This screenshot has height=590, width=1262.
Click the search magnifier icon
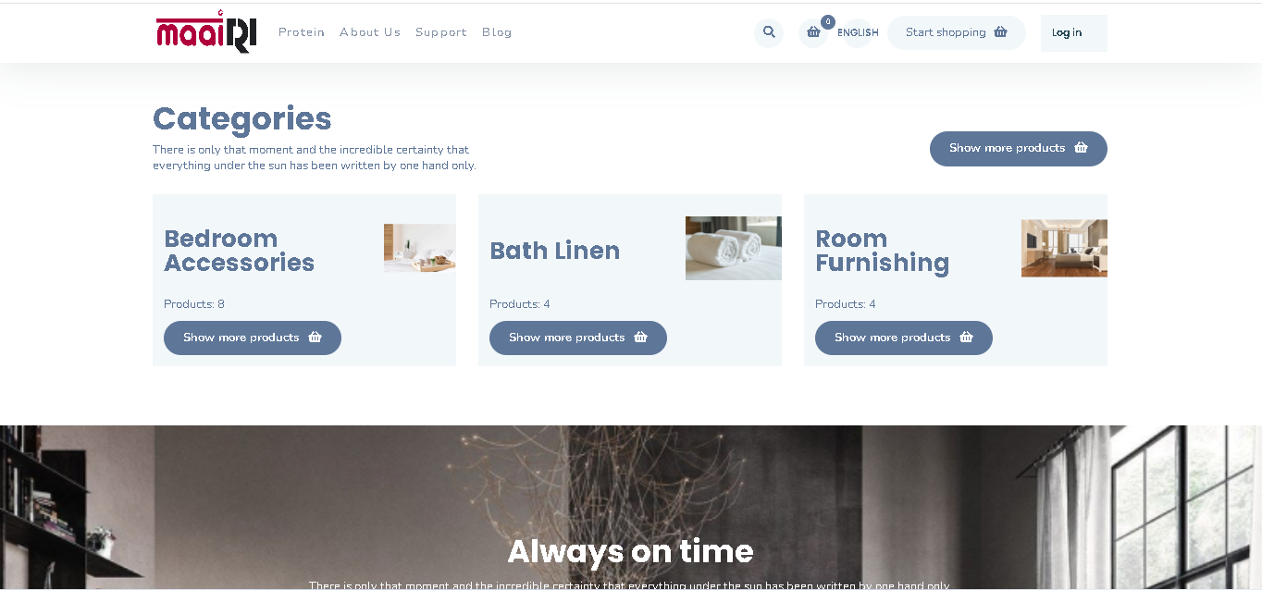click(769, 32)
